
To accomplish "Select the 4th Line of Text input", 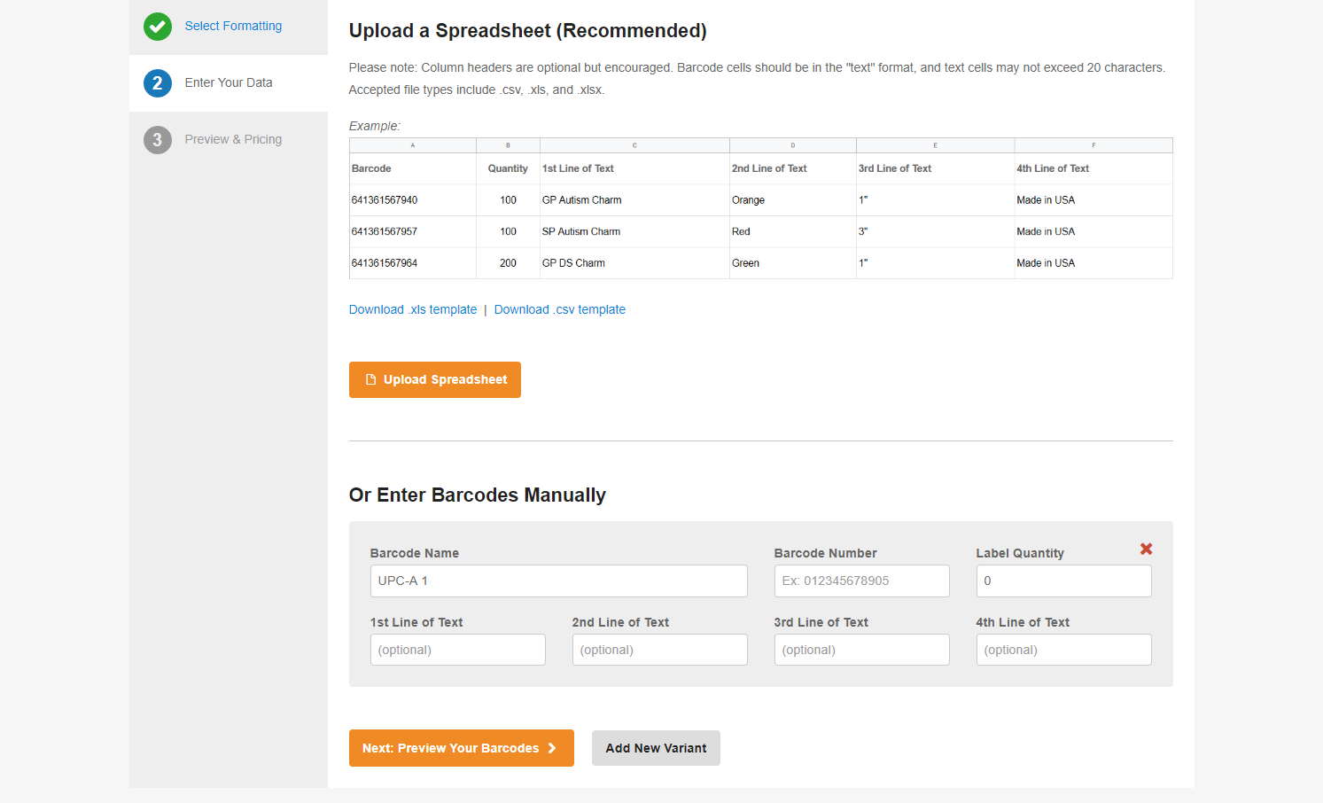I will tap(1063, 650).
